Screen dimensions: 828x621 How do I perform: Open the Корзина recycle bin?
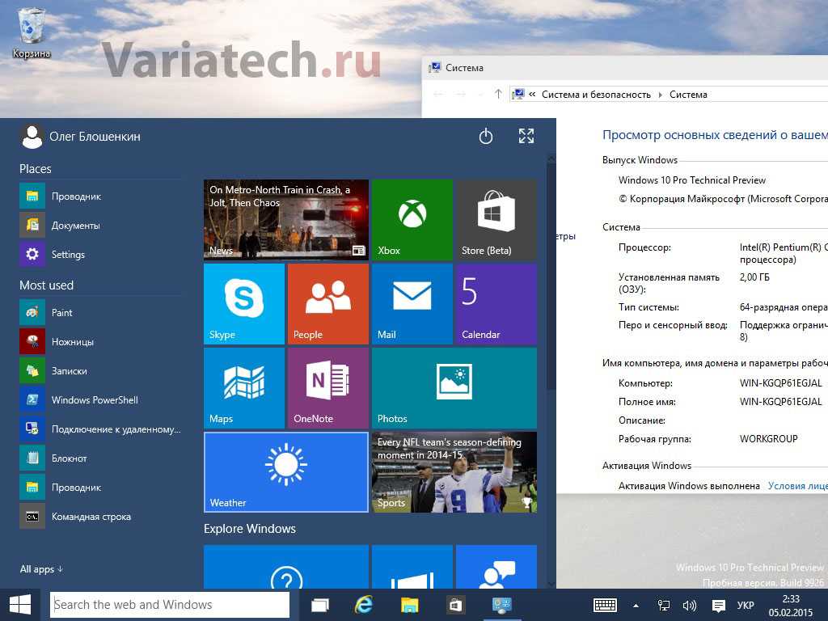(32, 32)
